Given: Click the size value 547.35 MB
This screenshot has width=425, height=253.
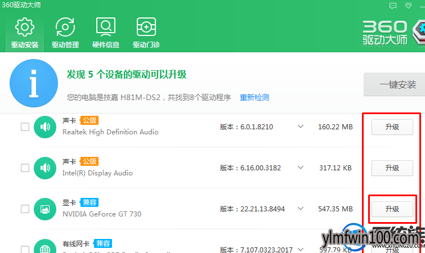Looking at the screenshot, I should [x=335, y=209].
